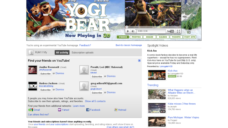This screenshot has width=228, height=128.
Task: Click the Facebook network icon
Action: [x=87, y=110]
